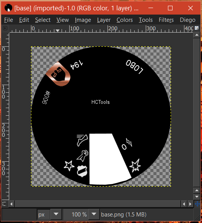Toggle the Quick Mask button at bottom left

tap(5, 204)
